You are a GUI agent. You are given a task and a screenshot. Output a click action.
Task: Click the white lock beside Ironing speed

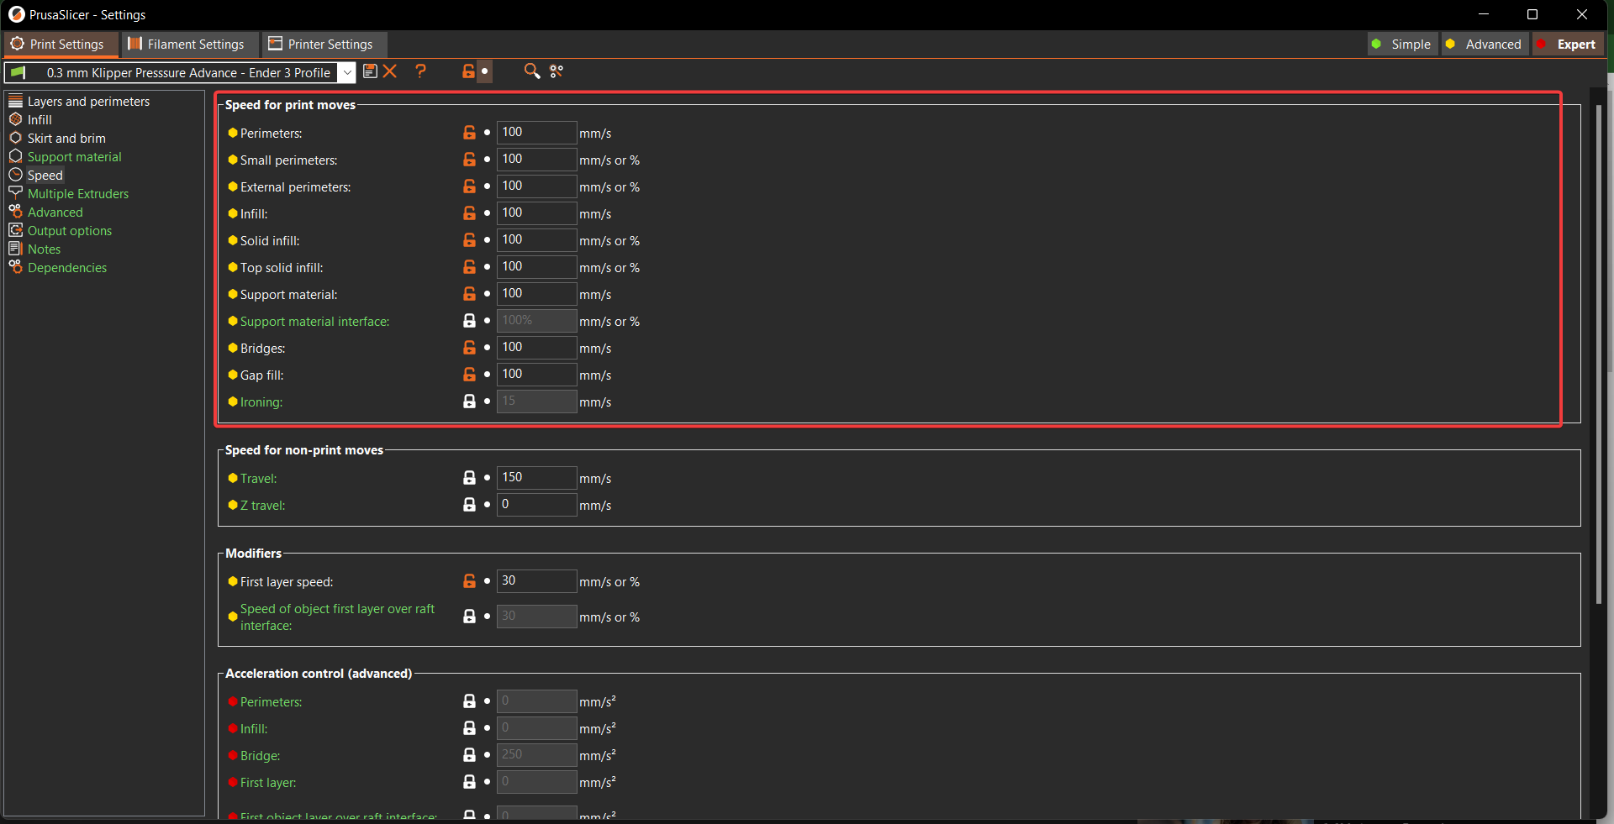469,402
